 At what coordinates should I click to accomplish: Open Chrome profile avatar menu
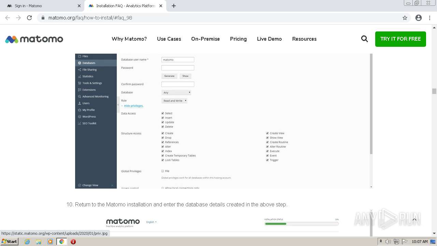click(419, 18)
